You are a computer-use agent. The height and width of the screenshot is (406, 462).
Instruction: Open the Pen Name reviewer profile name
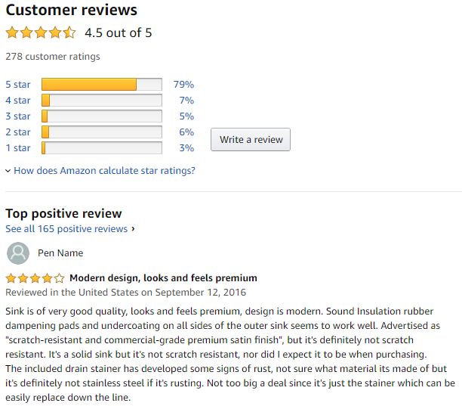(60, 253)
